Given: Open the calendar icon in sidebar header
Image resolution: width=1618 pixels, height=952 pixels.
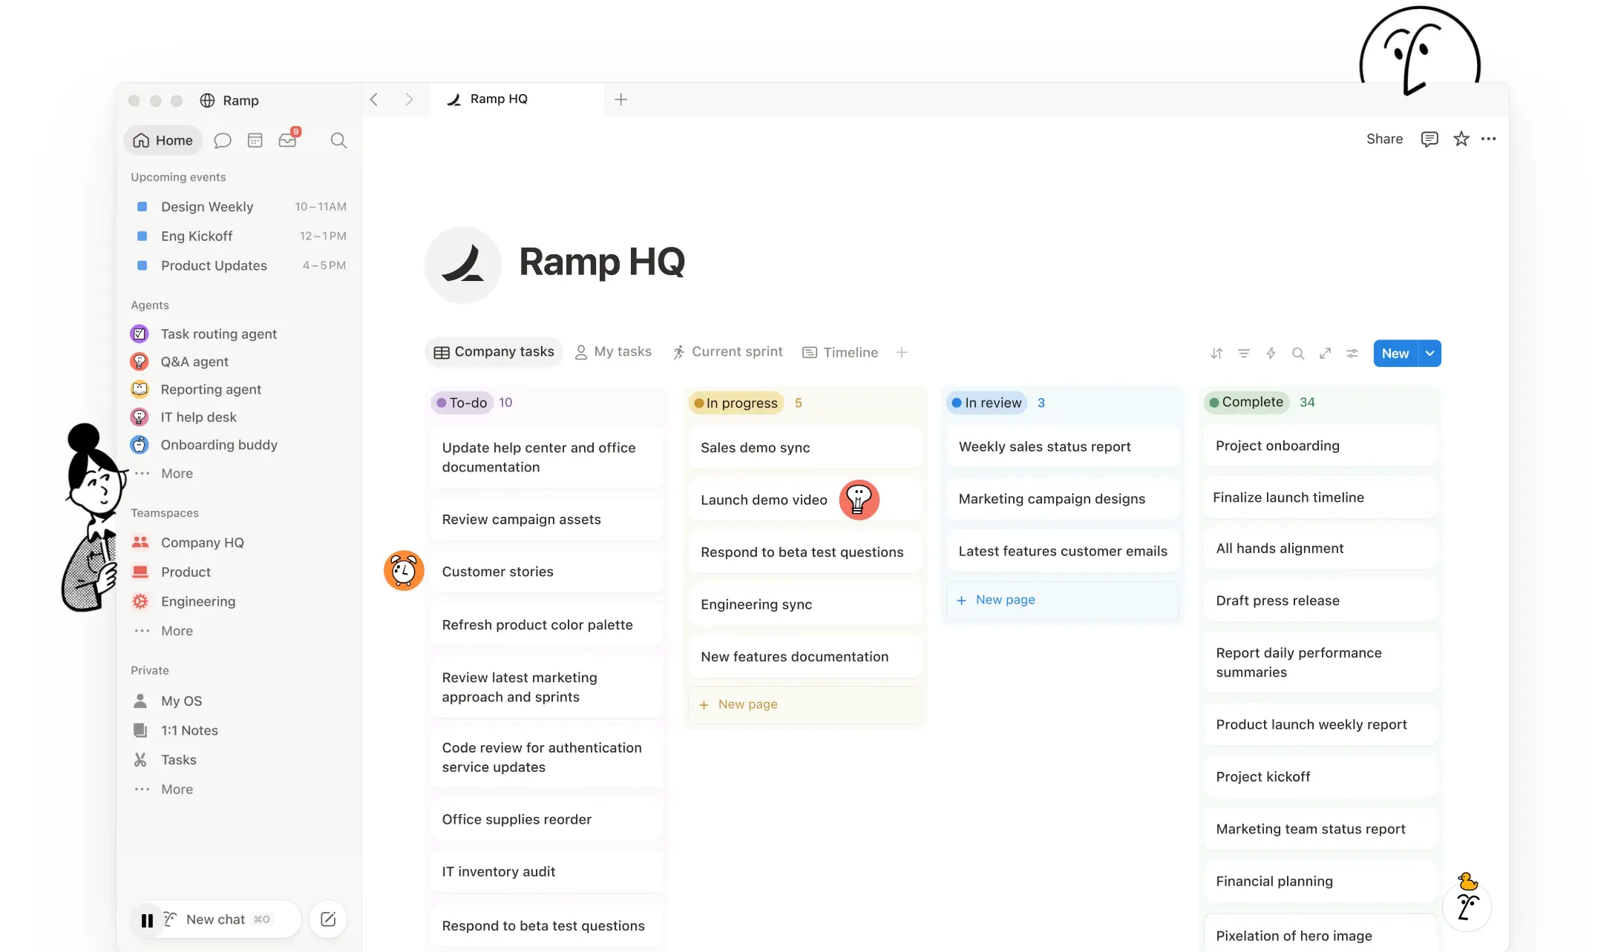Looking at the screenshot, I should pos(255,140).
